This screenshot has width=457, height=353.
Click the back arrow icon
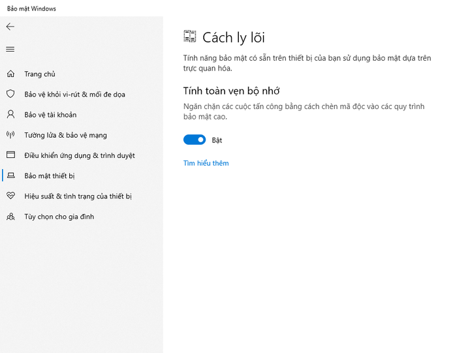click(10, 27)
